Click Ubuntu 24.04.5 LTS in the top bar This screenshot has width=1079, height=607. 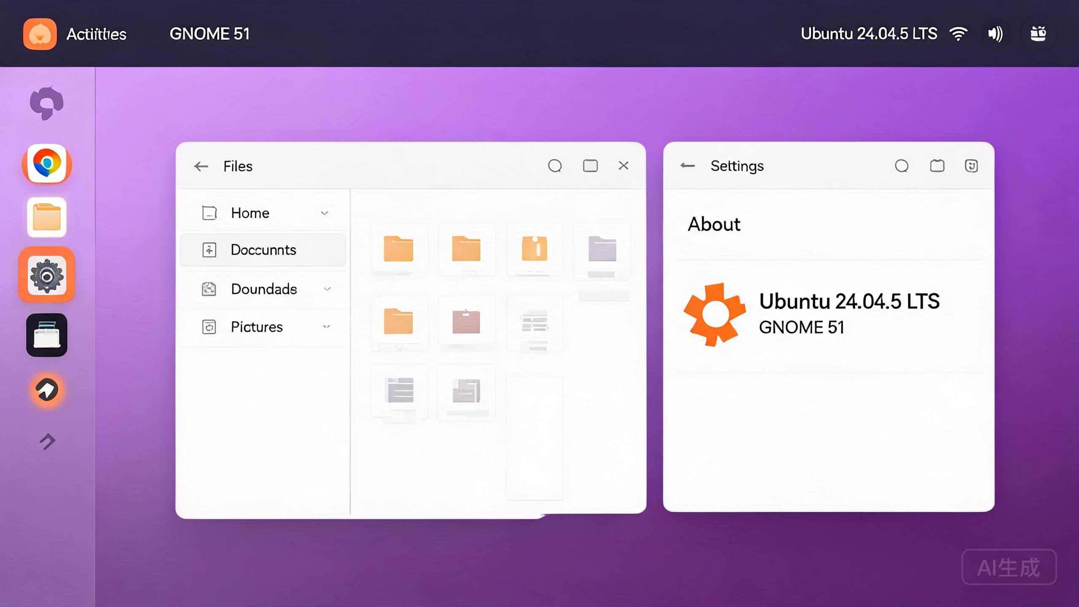pyautogui.click(x=869, y=34)
